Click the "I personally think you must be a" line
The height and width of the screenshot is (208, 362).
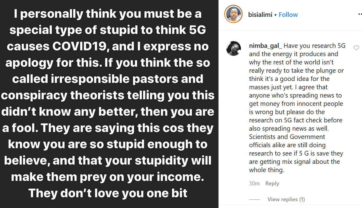click(x=108, y=14)
